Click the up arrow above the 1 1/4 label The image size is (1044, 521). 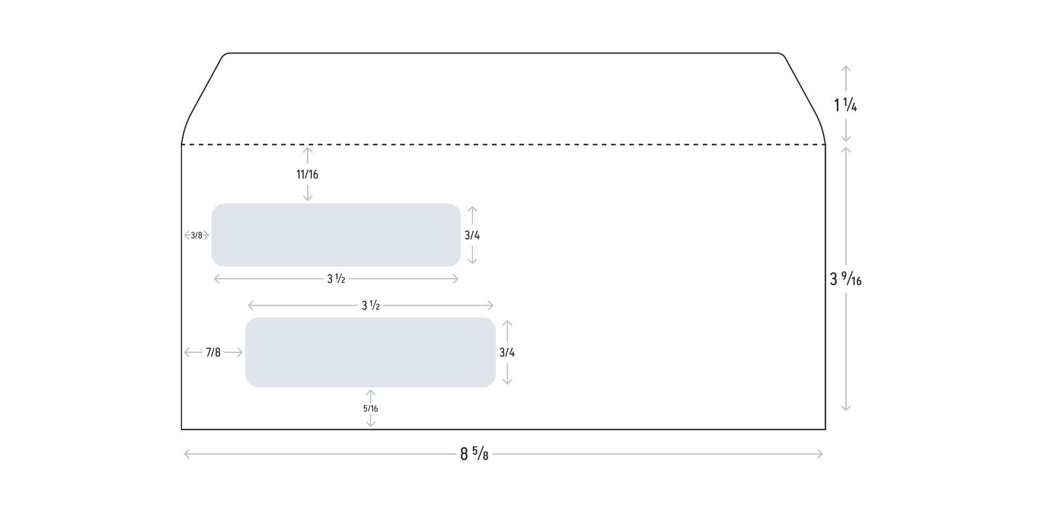pyautogui.click(x=846, y=69)
